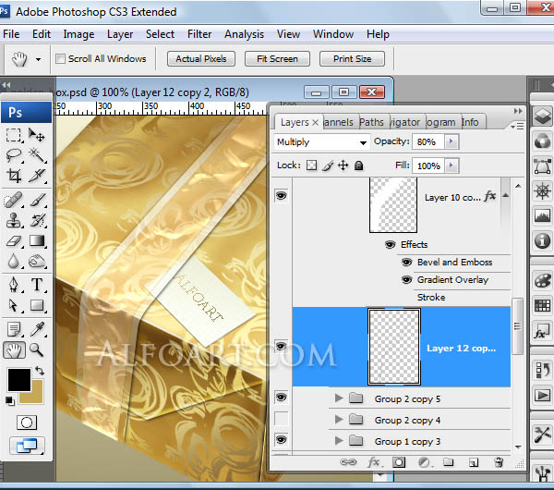The image size is (554, 490).
Task: Select the Gradient tool
Action: click(37, 241)
